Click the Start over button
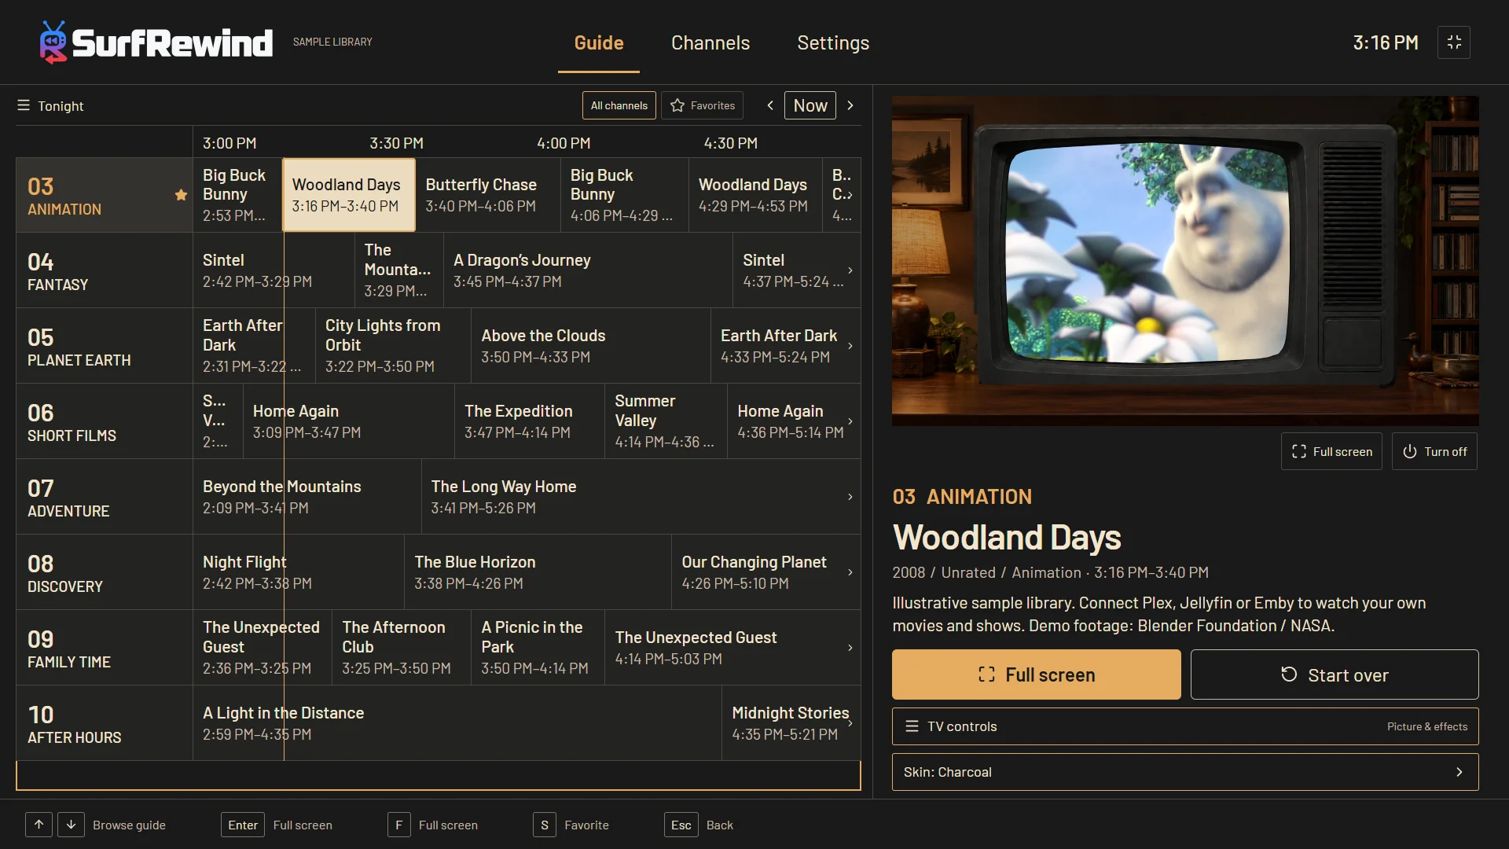Viewport: 1509px width, 849px height. (1335, 674)
